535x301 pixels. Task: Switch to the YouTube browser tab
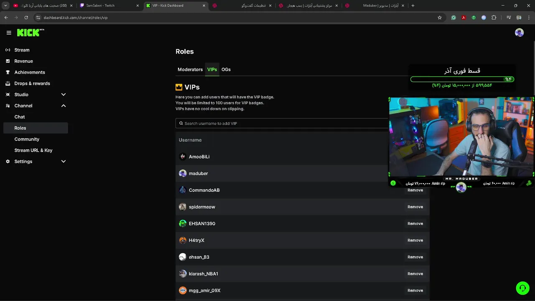43,5
